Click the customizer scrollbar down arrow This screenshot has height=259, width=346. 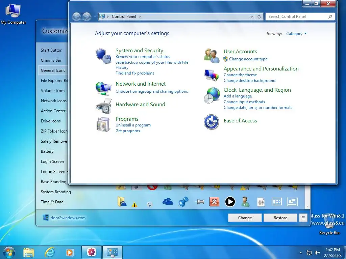[307, 206]
